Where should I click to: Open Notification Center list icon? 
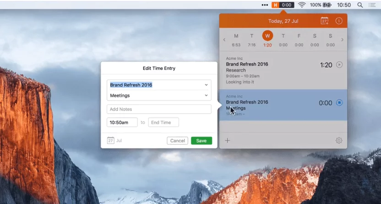click(372, 5)
